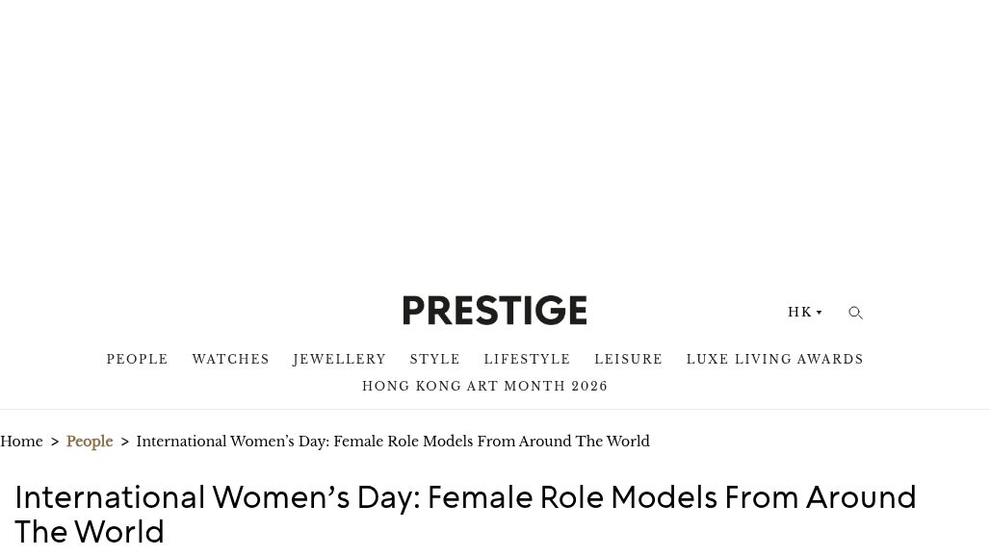The width and height of the screenshot is (990, 556).
Task: Select the HK edition label
Action: pos(799,313)
